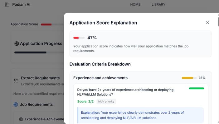Image resolution: width=219 pixels, height=124 pixels.
Task: Click the green question score bar
Action: pyautogui.click(x=197, y=88)
